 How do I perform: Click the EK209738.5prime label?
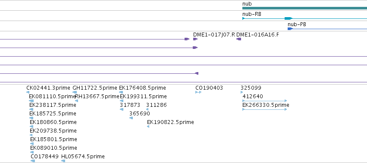click(53, 131)
